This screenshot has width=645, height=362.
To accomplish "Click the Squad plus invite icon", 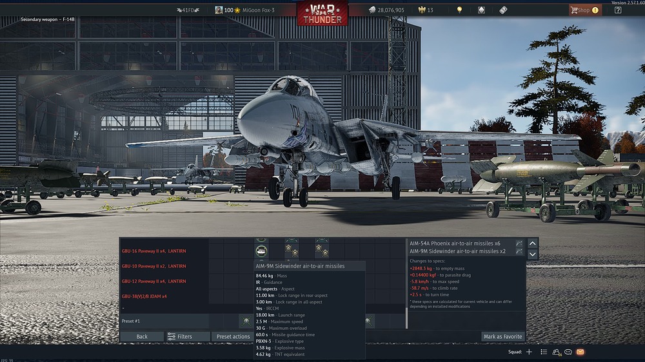I will (529, 352).
